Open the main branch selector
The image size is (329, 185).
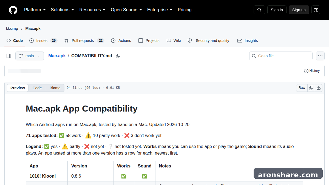(30, 56)
